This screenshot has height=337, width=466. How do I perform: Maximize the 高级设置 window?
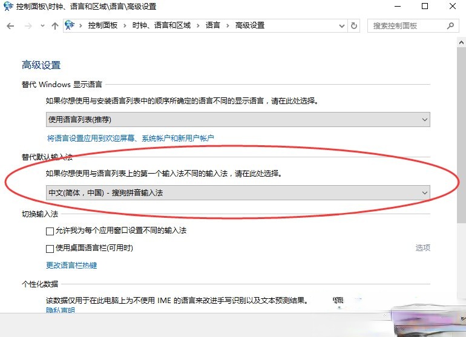coord(425,6)
